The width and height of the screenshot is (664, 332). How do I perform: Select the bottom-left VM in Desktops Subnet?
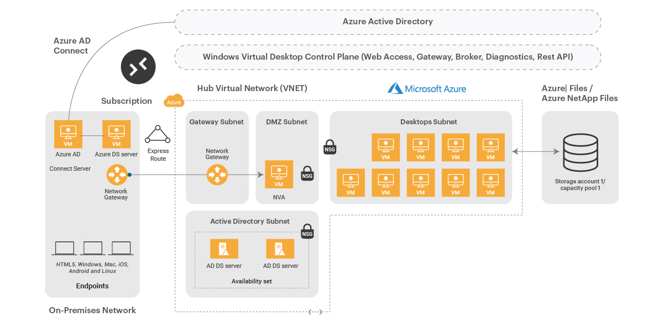coord(351,182)
